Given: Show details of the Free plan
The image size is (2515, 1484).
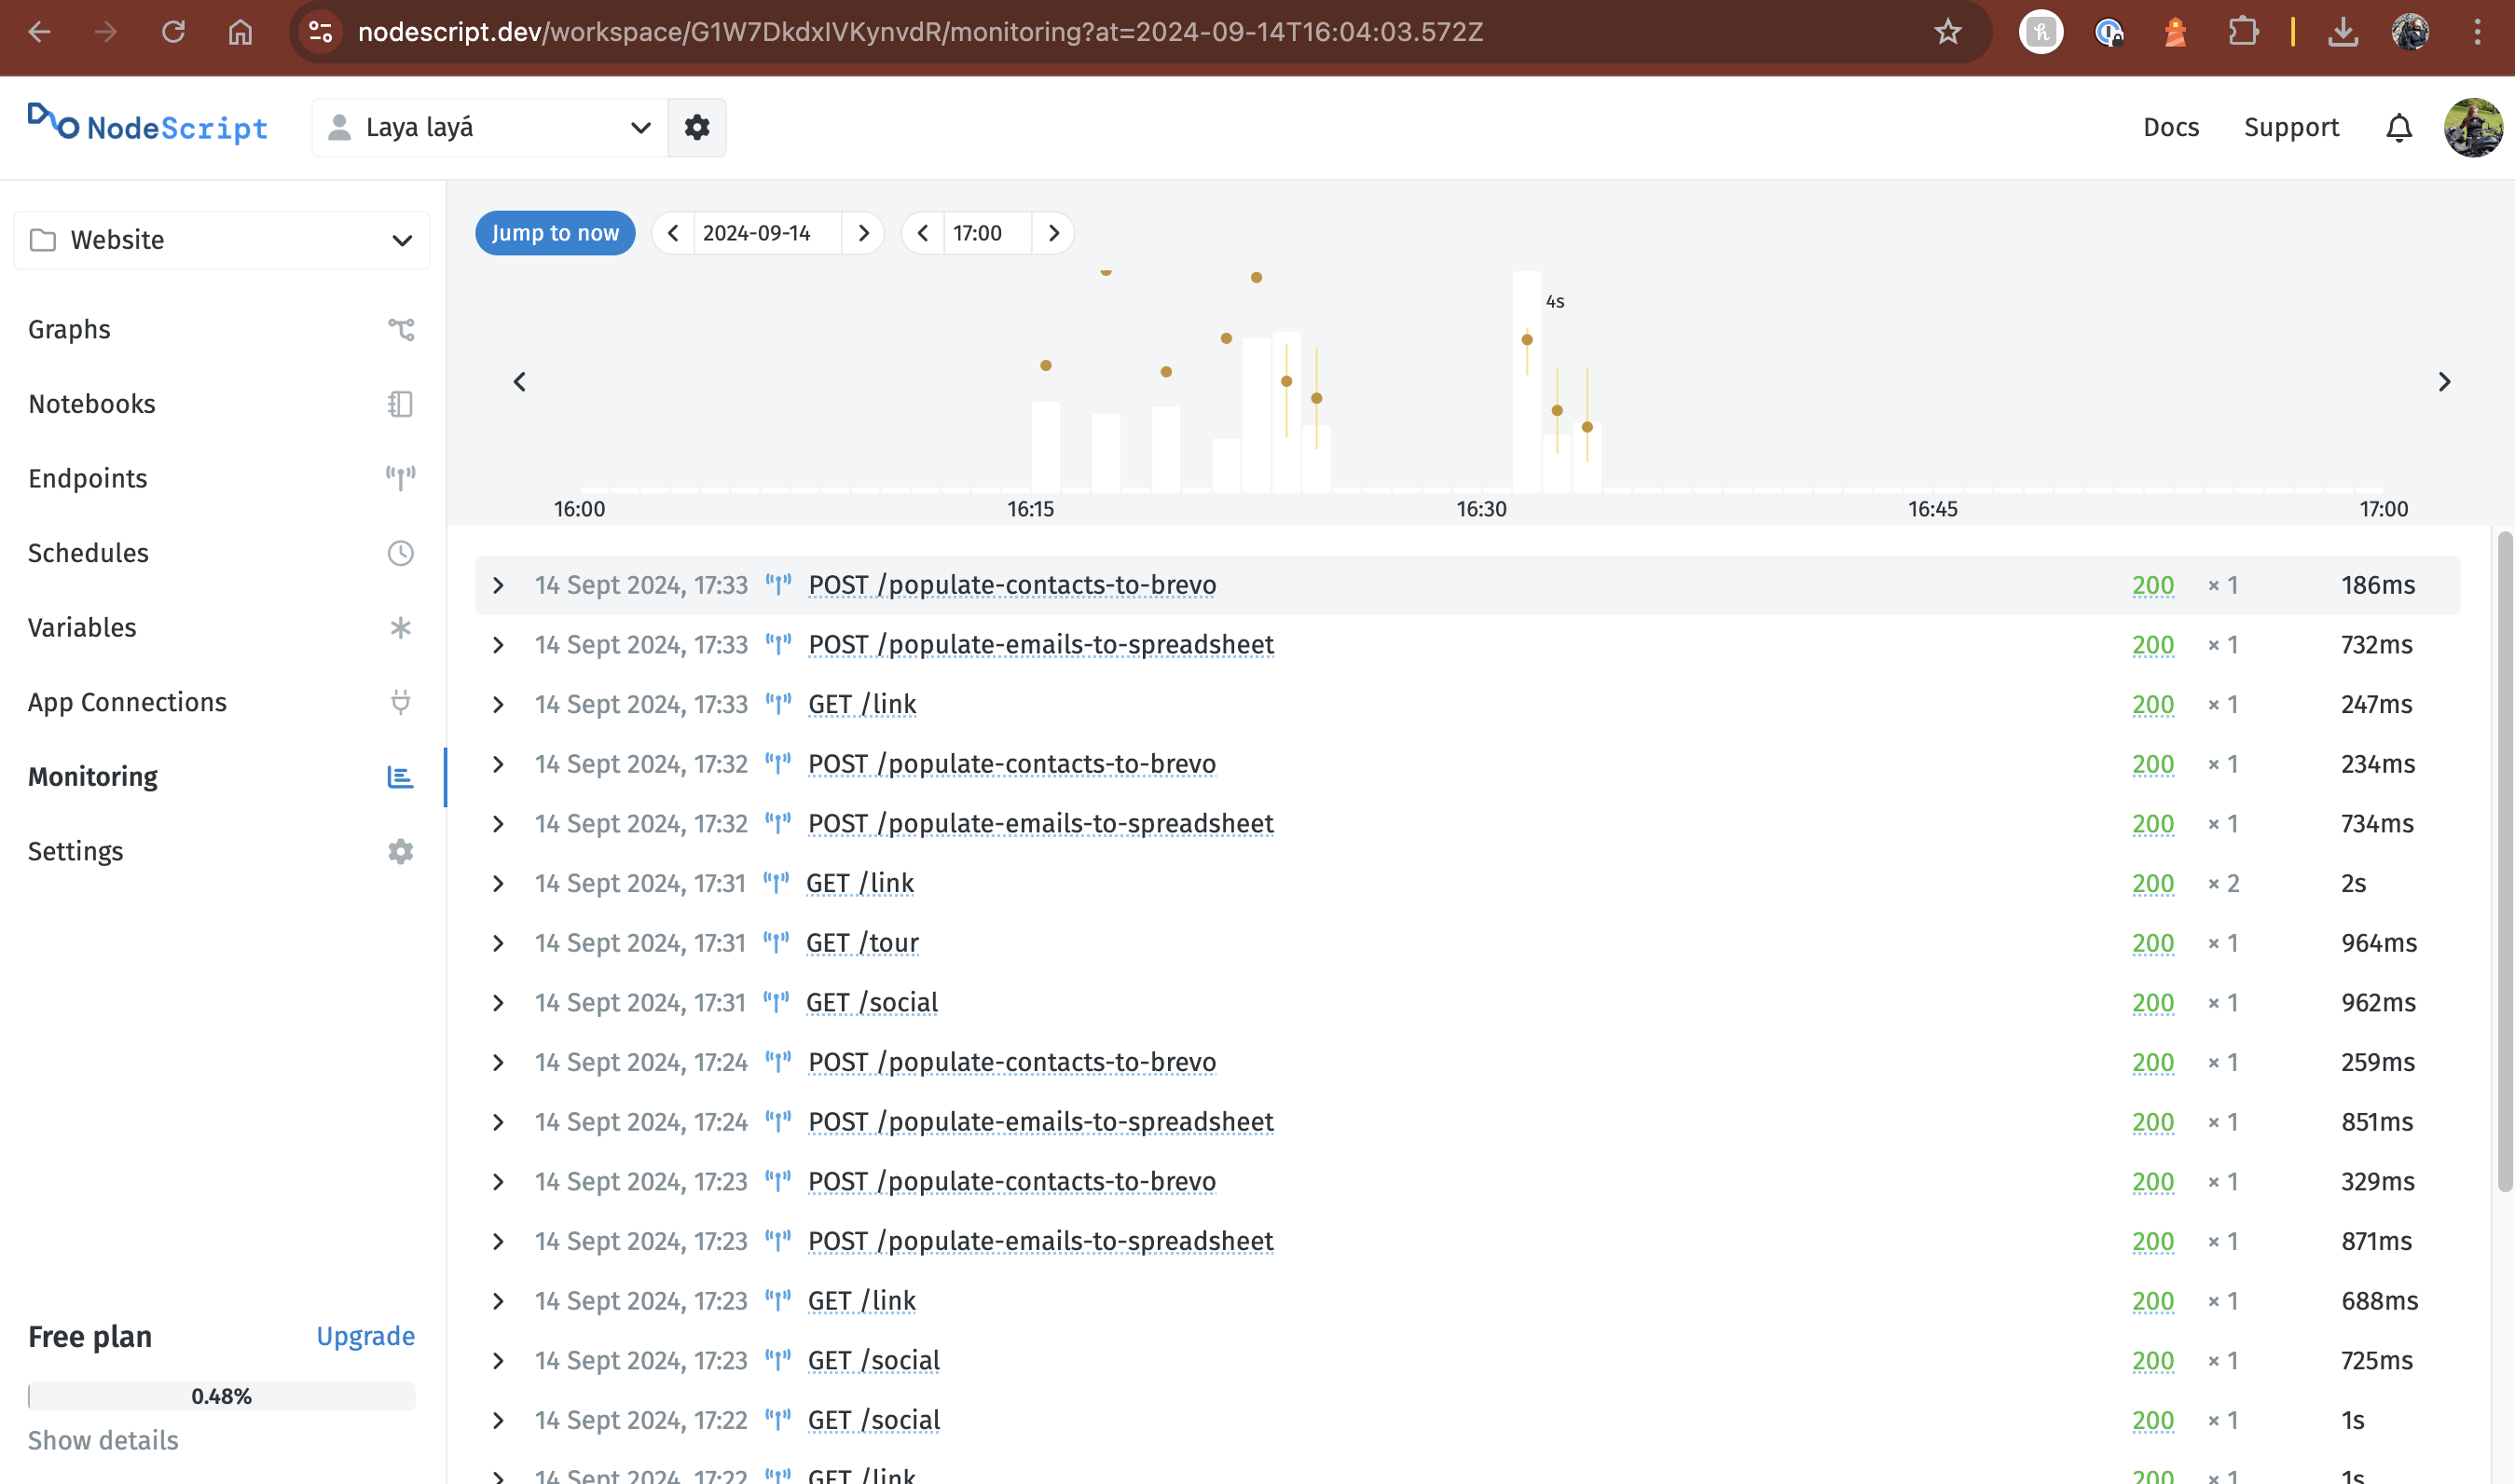Looking at the screenshot, I should tap(103, 1440).
